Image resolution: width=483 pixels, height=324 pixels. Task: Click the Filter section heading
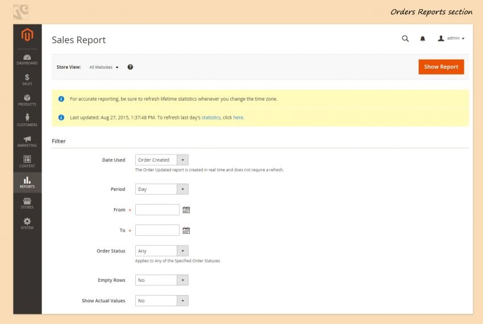click(59, 141)
